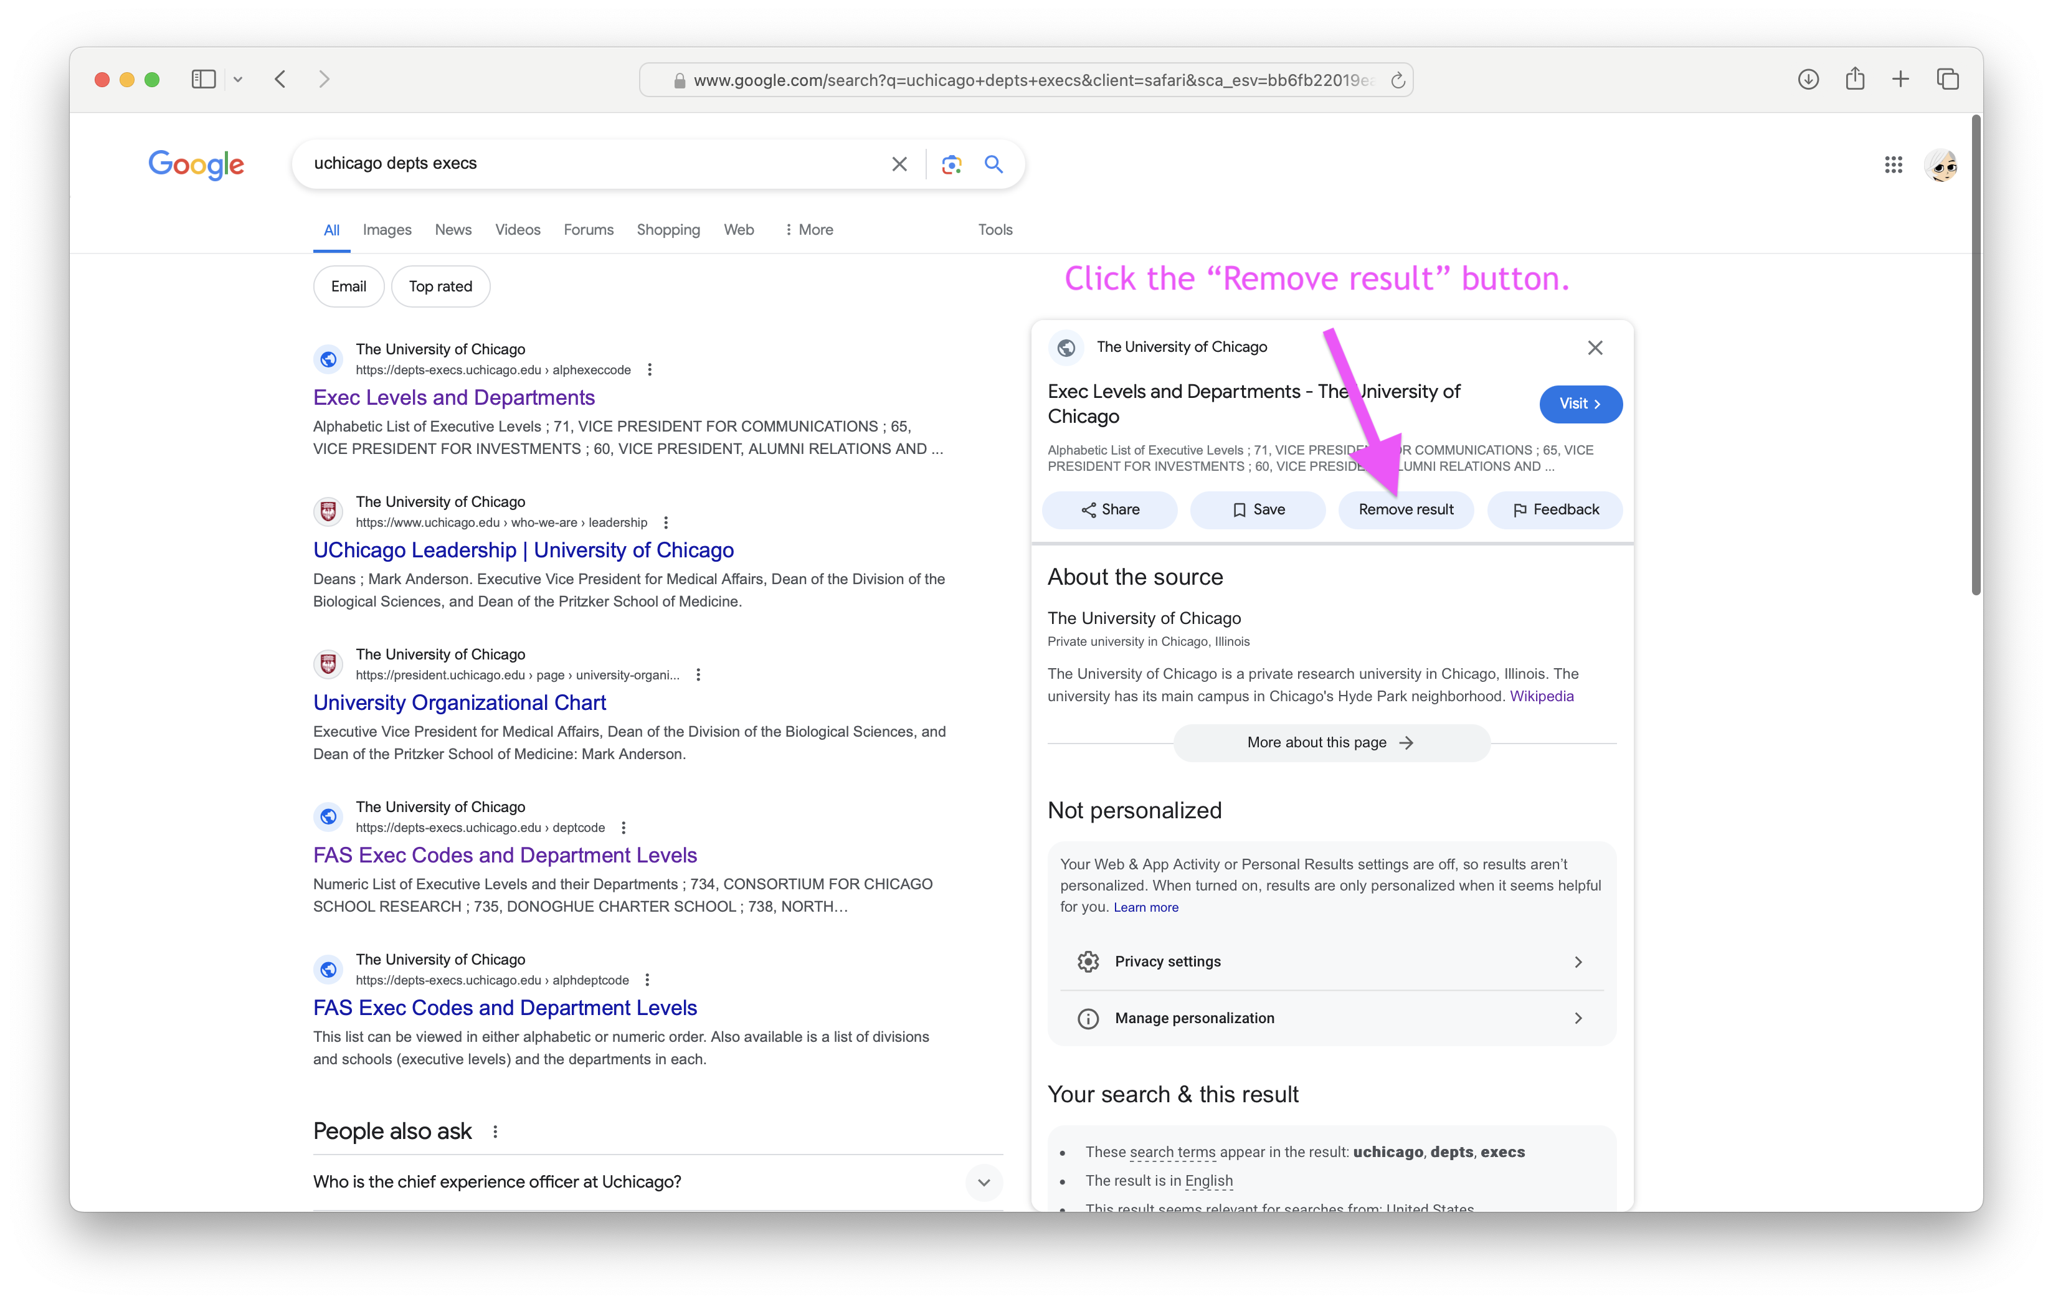Click the Safari share icon
2053x1304 pixels.
(1854, 79)
